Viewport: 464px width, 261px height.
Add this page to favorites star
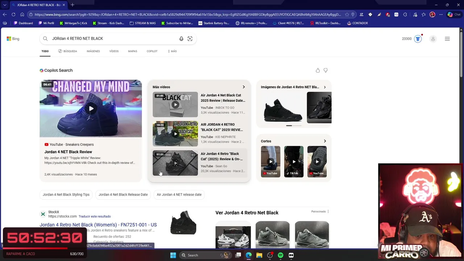(347, 14)
